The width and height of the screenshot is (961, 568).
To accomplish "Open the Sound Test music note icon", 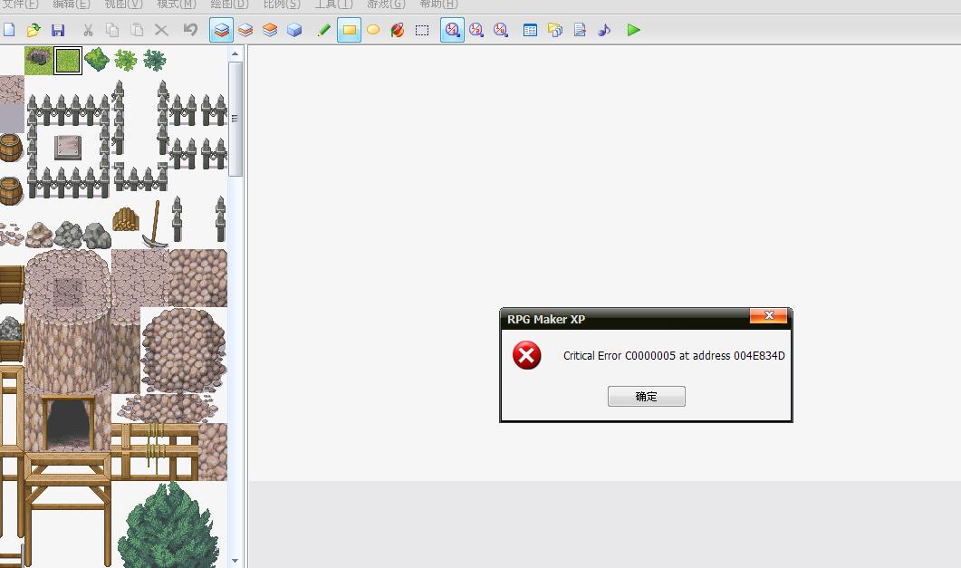I will pos(604,30).
